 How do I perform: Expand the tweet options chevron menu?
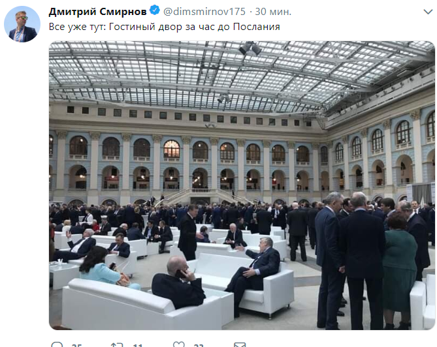tap(428, 12)
